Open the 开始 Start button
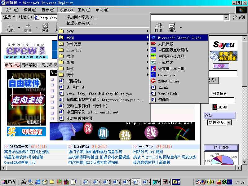248x186 pixels. 8,182
